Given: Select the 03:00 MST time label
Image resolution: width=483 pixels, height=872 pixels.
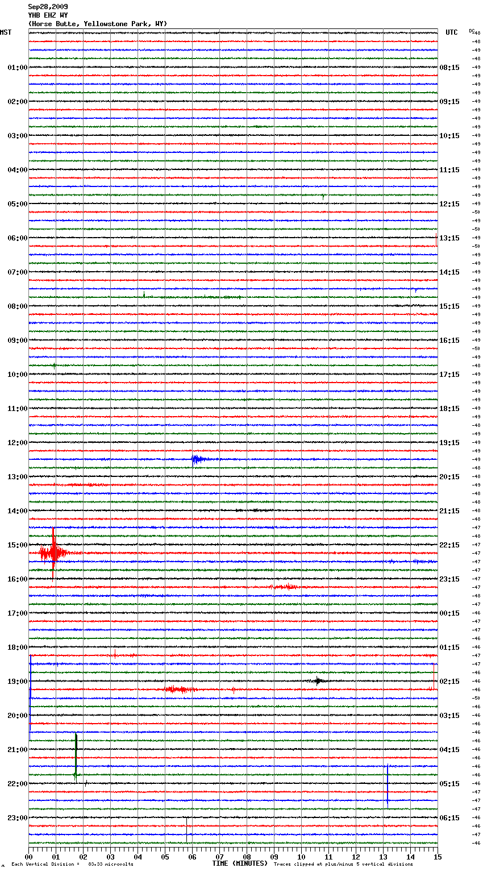Looking at the screenshot, I should [18, 136].
